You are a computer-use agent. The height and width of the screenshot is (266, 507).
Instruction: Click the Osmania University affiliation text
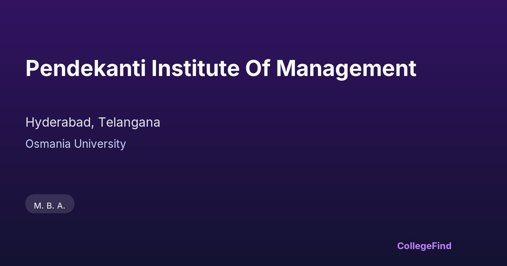tap(76, 144)
